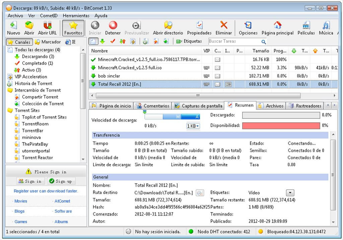Image resolution: width=343 pixels, height=240 pixels.
Task: Click the Abrir URL magnet icon
Action: coord(47,25)
